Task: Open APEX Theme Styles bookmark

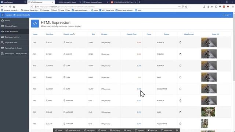Action: pyautogui.click(x=106, y=10)
